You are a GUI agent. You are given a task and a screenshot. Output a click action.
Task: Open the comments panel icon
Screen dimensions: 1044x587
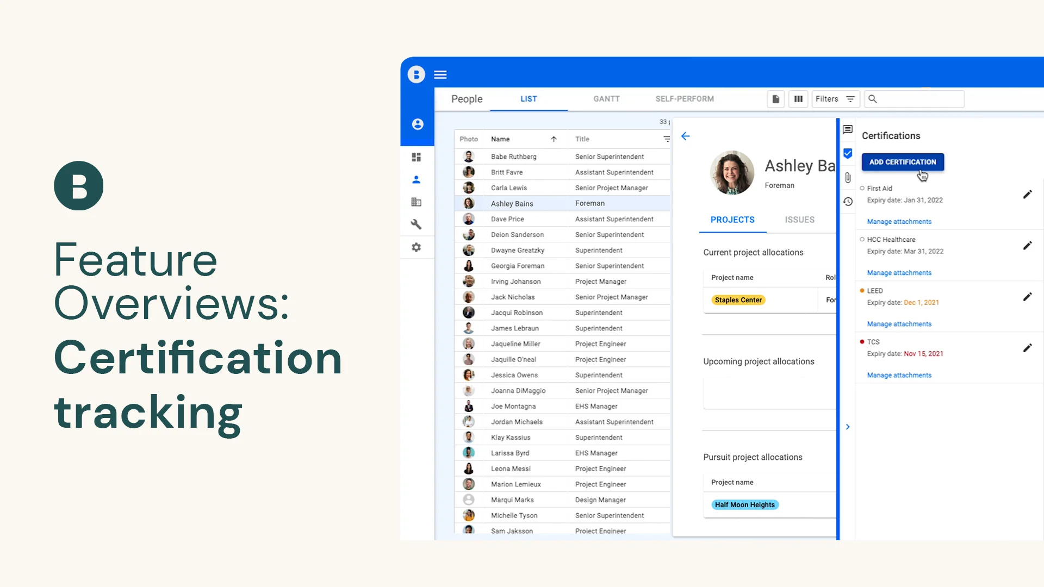848,129
